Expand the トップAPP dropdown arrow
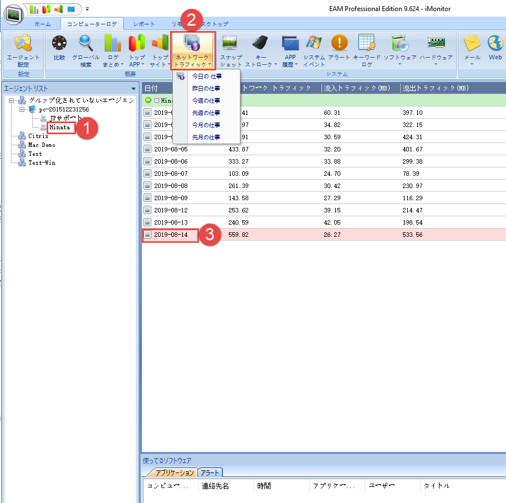The height and width of the screenshot is (503, 506). [142, 64]
